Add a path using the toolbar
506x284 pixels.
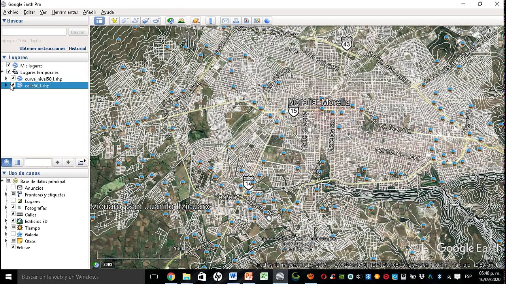[135, 21]
